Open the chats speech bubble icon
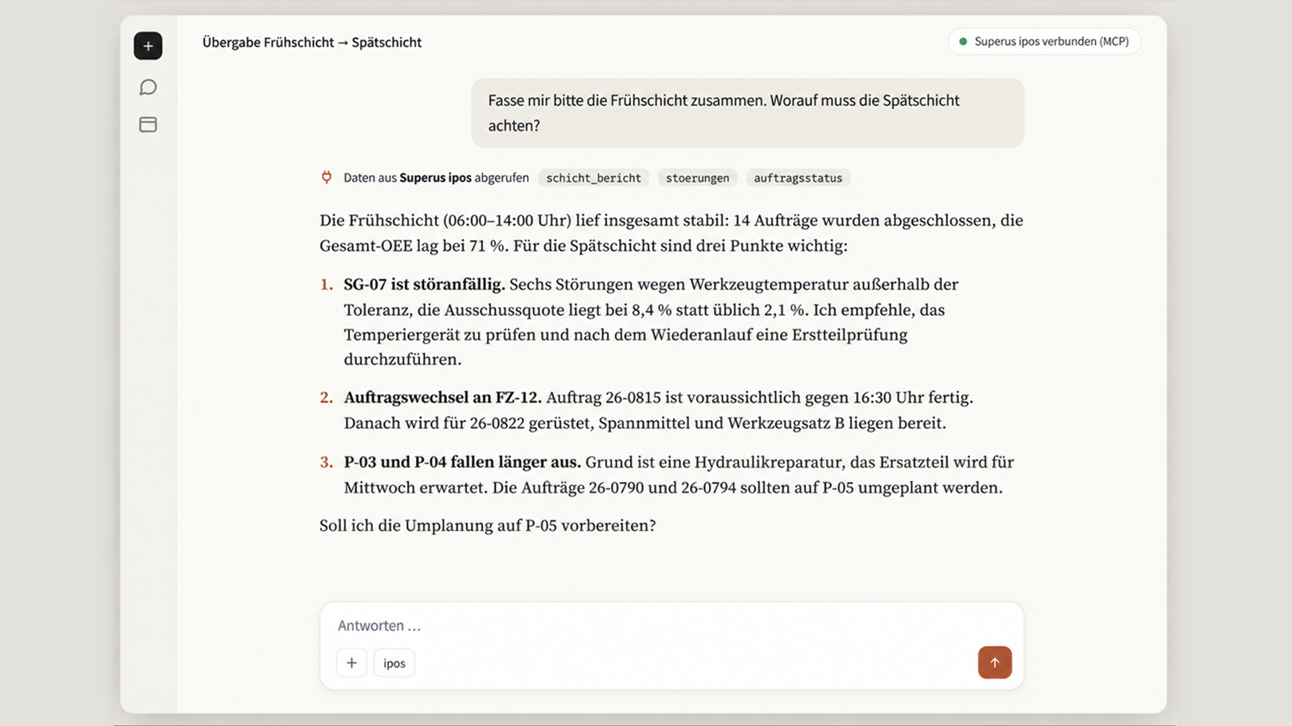 [x=148, y=87]
